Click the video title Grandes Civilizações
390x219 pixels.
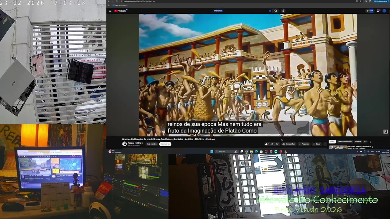tap(168, 139)
